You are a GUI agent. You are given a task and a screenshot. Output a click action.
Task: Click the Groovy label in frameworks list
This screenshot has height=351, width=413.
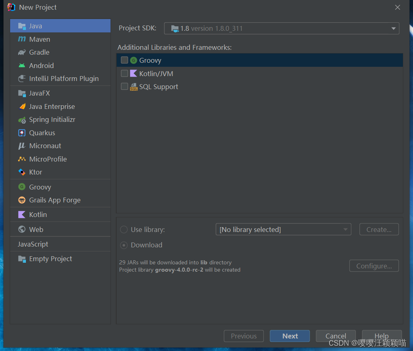pos(150,61)
